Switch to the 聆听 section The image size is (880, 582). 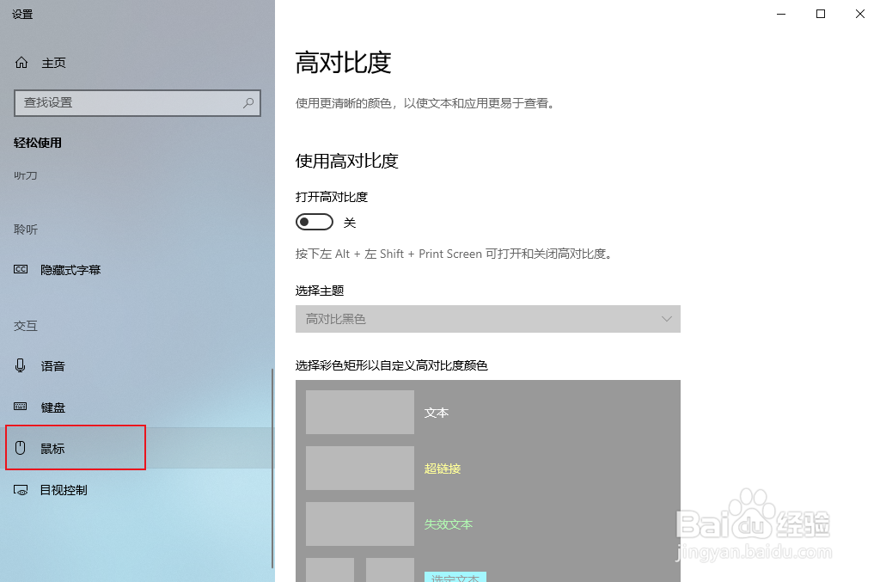(x=26, y=229)
